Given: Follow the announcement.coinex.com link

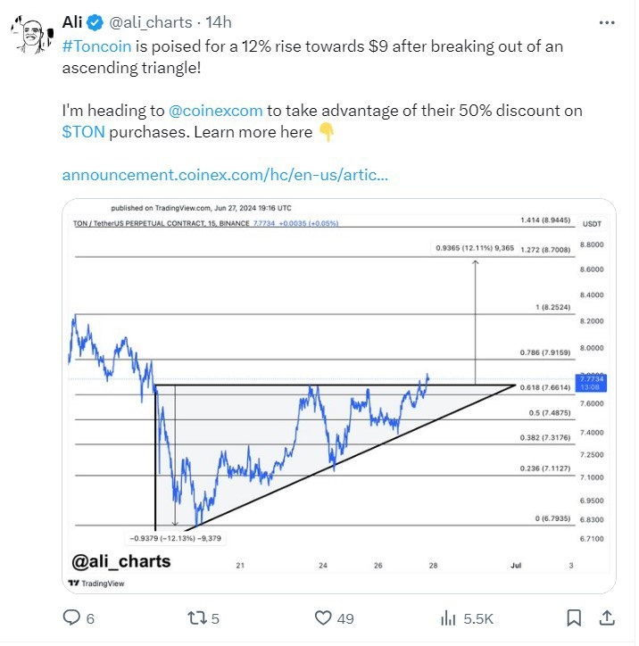Looking at the screenshot, I should tap(225, 175).
